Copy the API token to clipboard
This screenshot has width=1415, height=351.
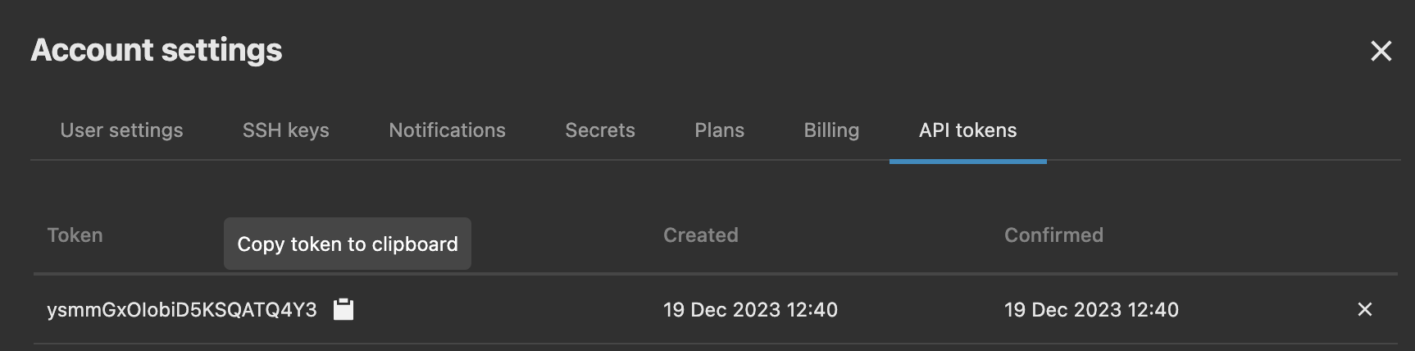coord(344,309)
